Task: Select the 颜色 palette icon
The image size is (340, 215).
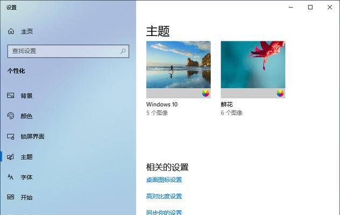Action: point(10,116)
